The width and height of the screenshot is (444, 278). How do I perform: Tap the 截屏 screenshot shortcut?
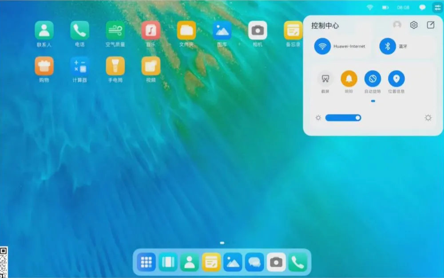click(325, 78)
